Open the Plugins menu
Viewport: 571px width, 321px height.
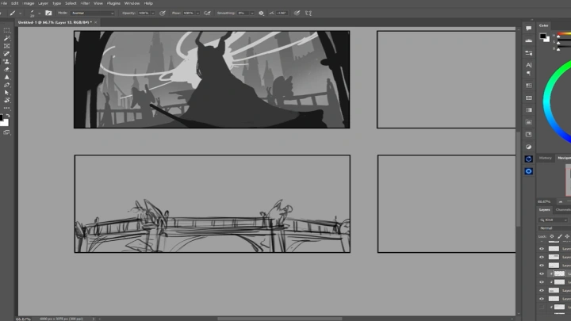click(113, 3)
